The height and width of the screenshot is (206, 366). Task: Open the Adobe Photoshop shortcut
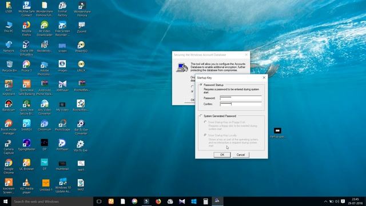tap(45, 68)
